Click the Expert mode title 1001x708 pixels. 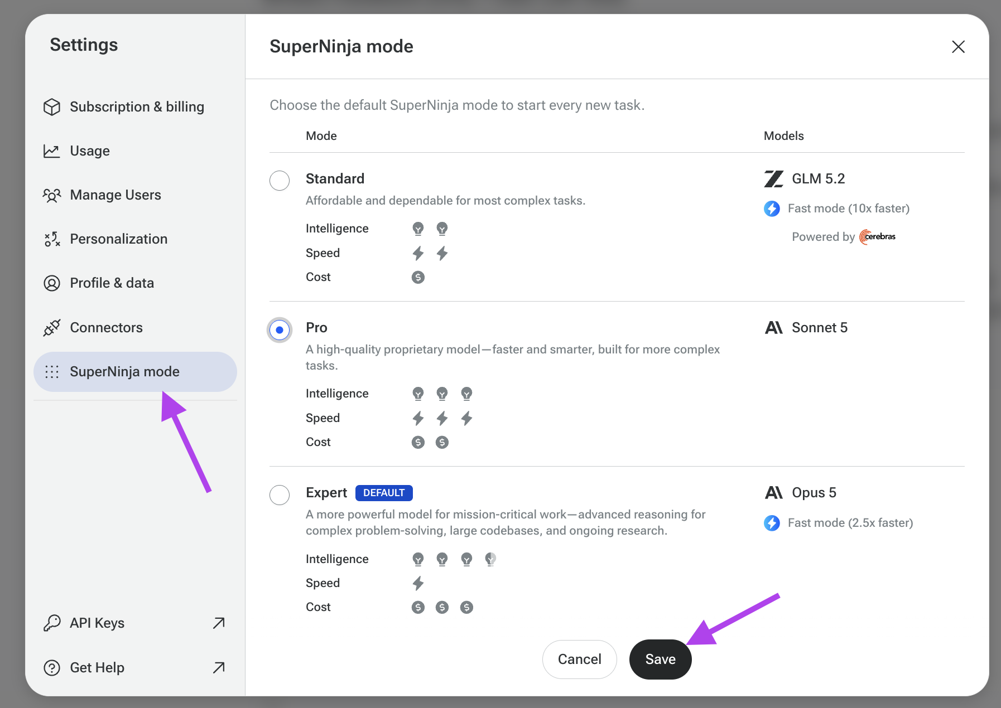(x=326, y=493)
